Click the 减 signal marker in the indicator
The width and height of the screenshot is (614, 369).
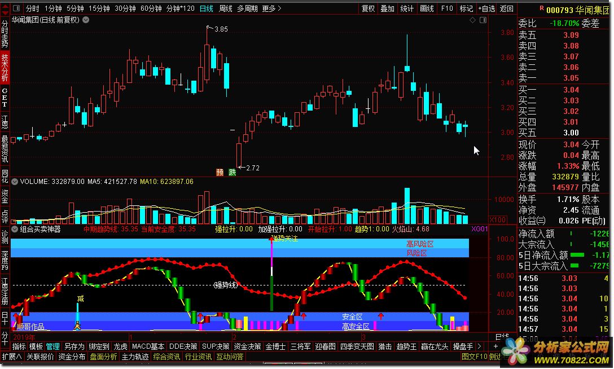(80, 298)
